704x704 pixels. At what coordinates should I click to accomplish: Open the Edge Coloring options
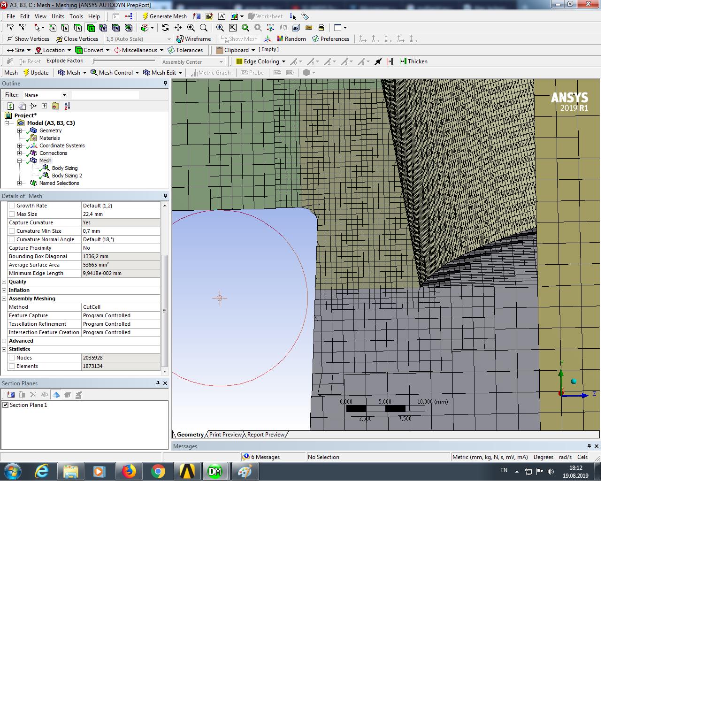click(x=260, y=61)
